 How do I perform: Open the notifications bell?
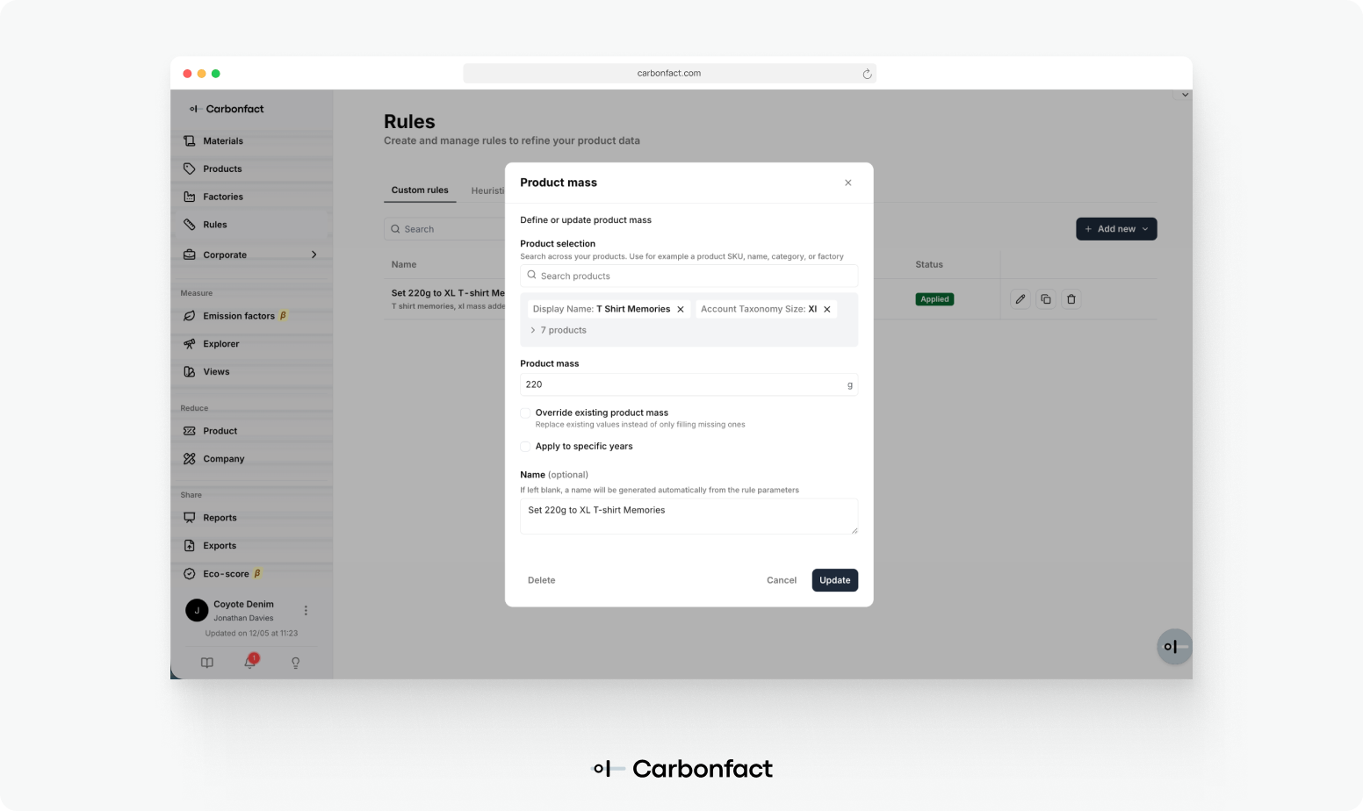pos(250,662)
